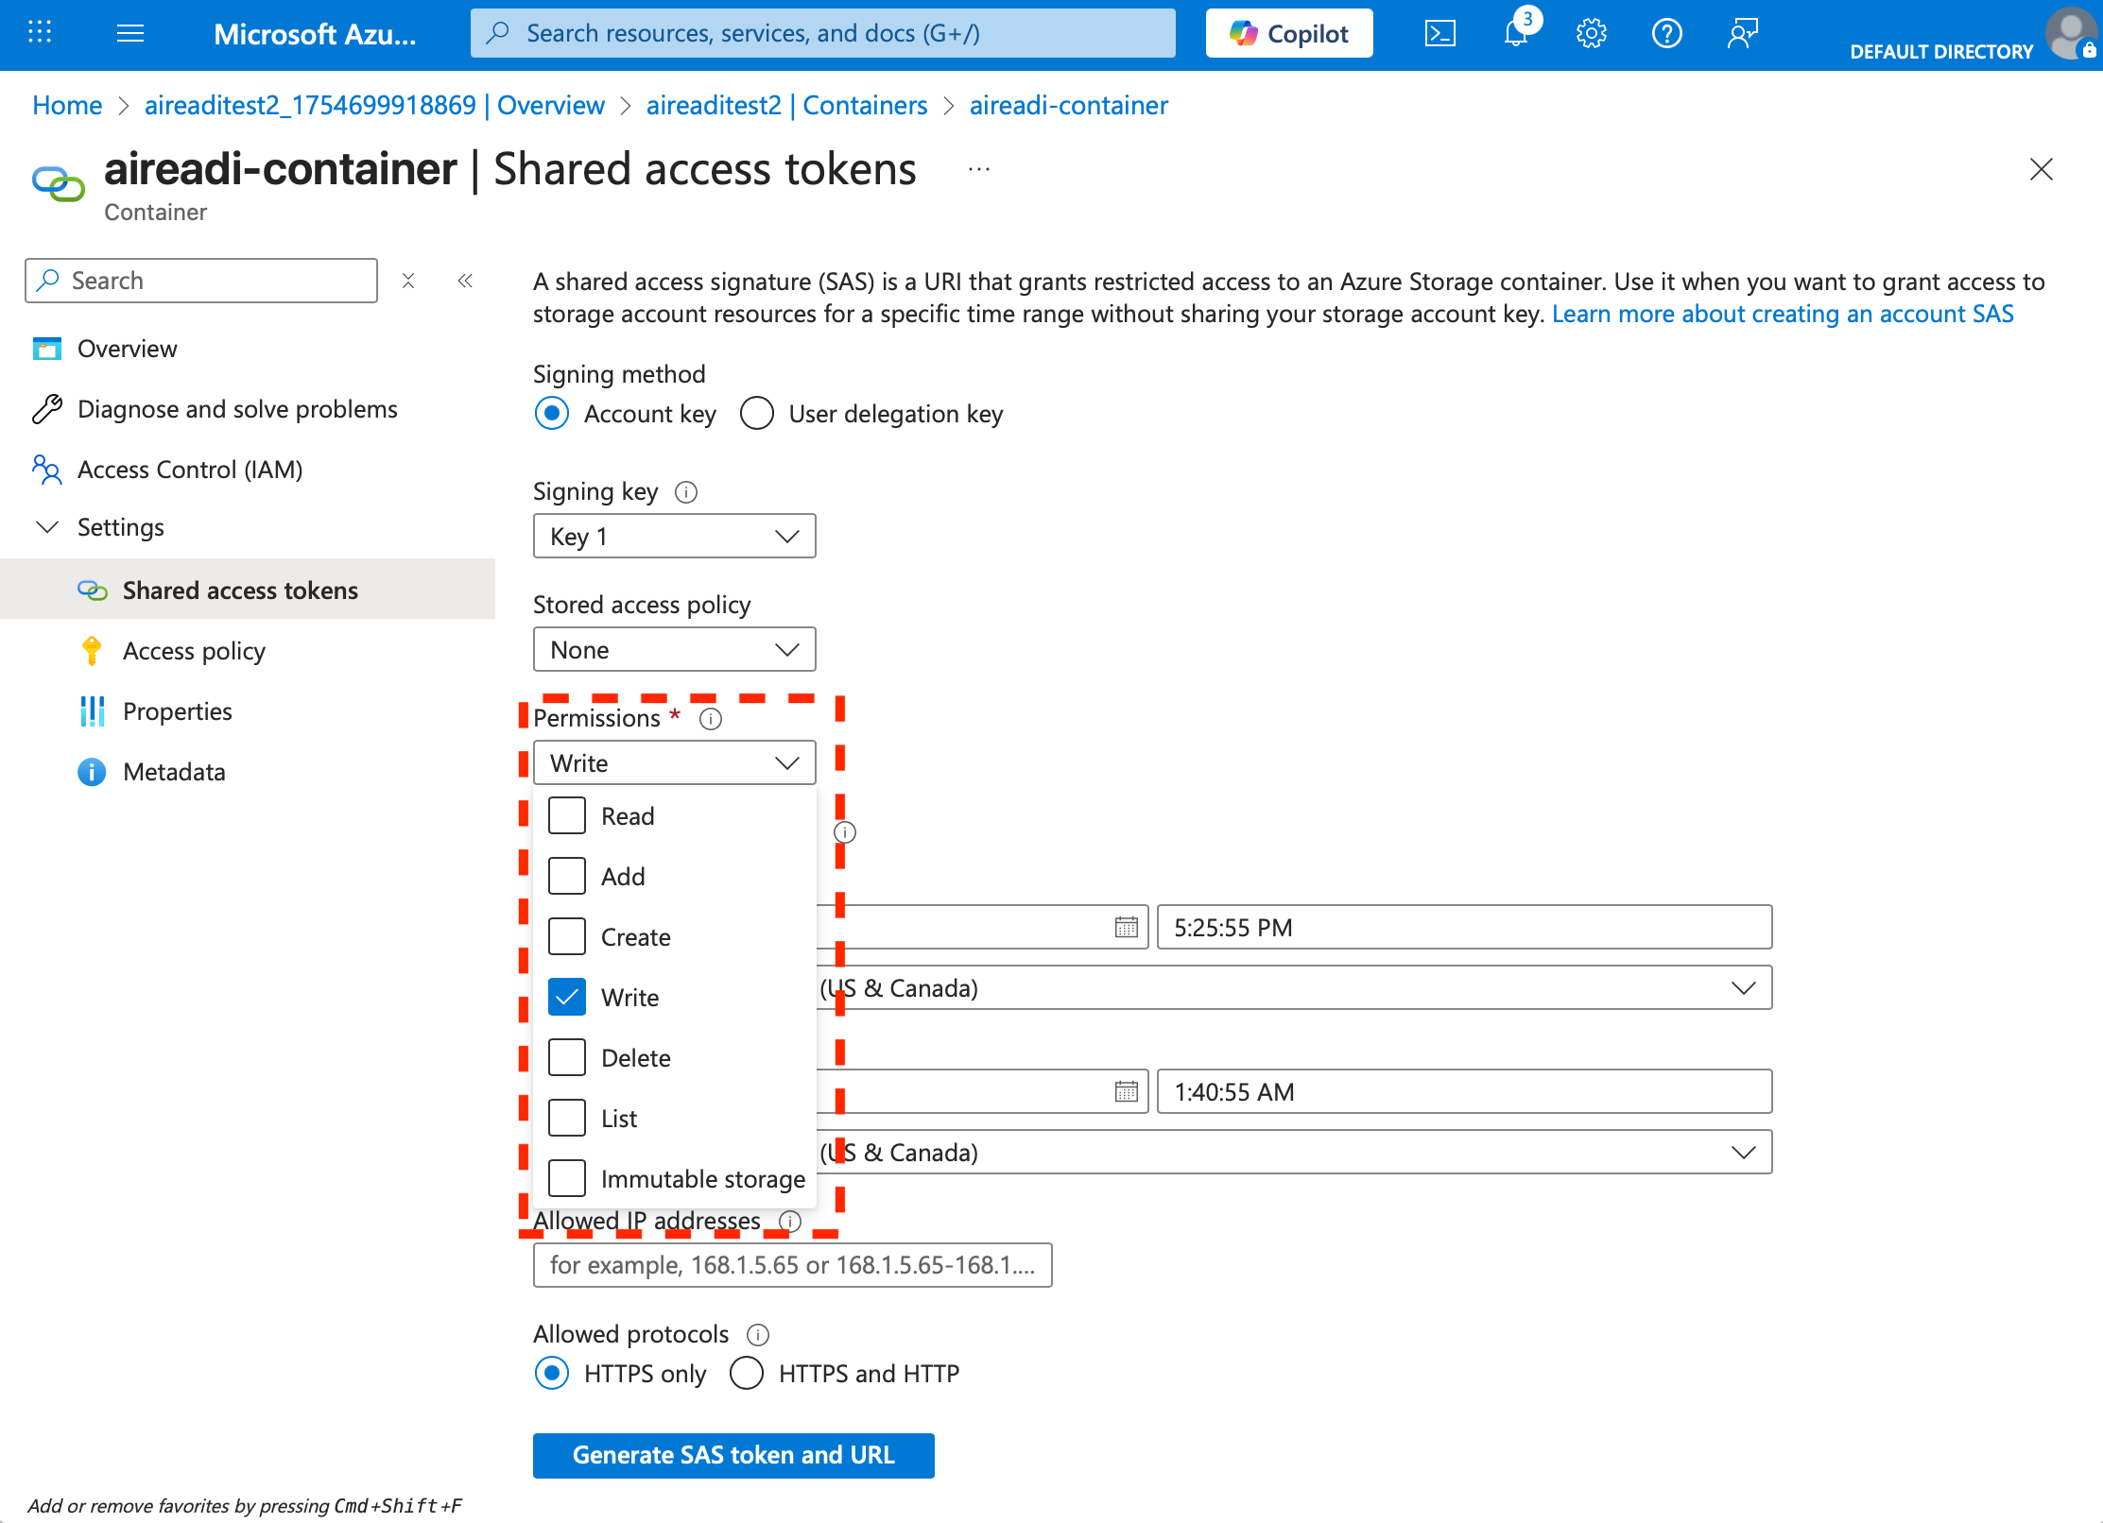Uncheck the Write permission checkbox
This screenshot has height=1523, width=2103.
click(x=567, y=998)
